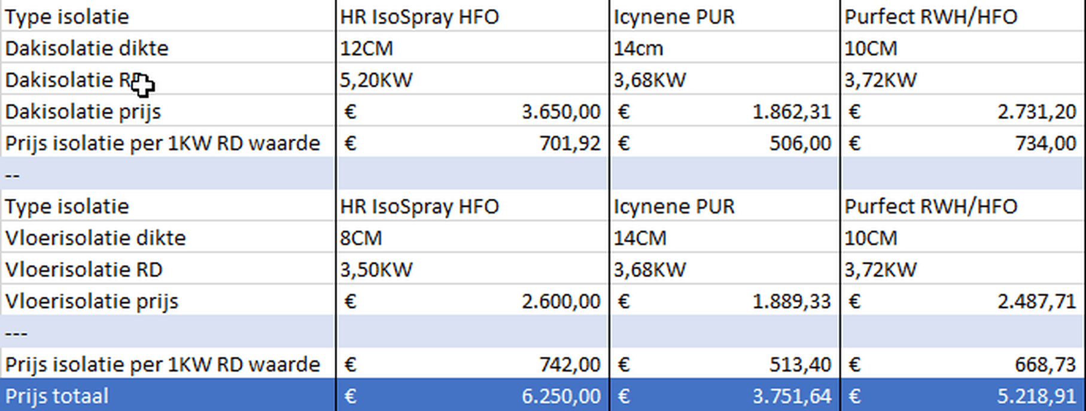
Task: Select the 668,73 per-KW price cell
Action: pyautogui.click(x=963, y=364)
